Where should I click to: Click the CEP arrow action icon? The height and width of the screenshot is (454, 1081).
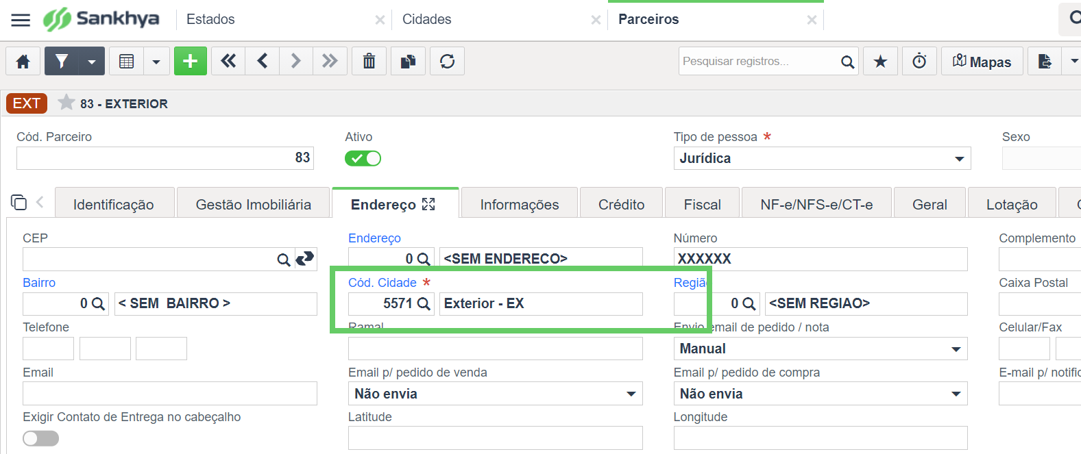point(305,259)
